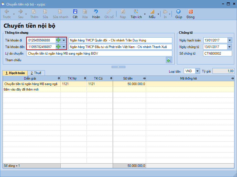
Task: Open the Tiện ích utilities tool
Action: (x=136, y=12)
